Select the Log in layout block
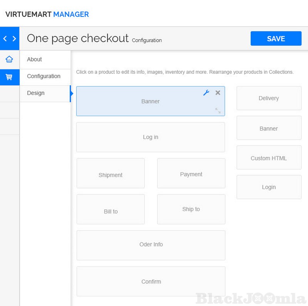 pyautogui.click(x=151, y=137)
